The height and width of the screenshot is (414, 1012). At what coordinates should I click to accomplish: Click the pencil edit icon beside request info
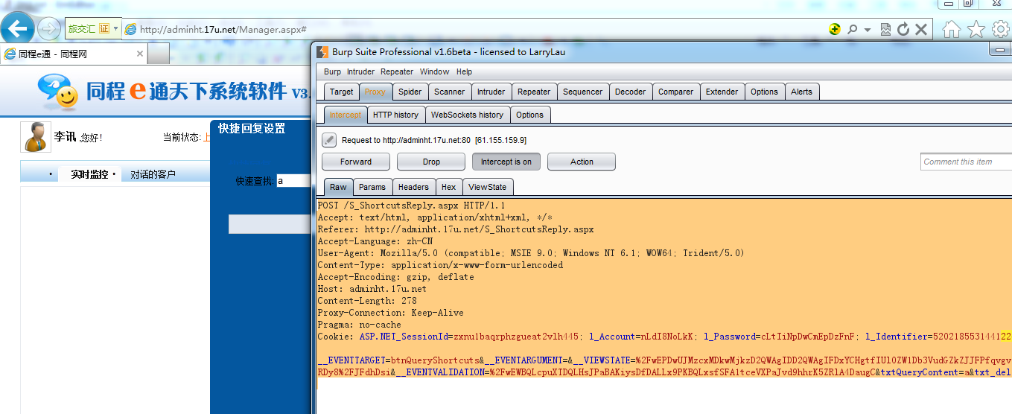coord(329,140)
